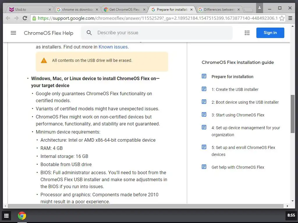Go back using the browser back arrow
Viewport: 298px width, 223px height.
(x=8, y=18)
